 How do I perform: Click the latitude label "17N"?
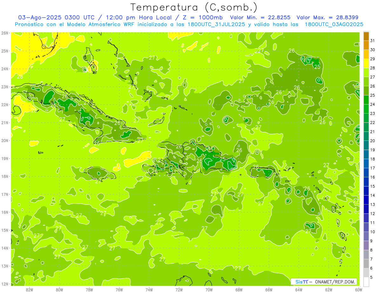pos(5,194)
